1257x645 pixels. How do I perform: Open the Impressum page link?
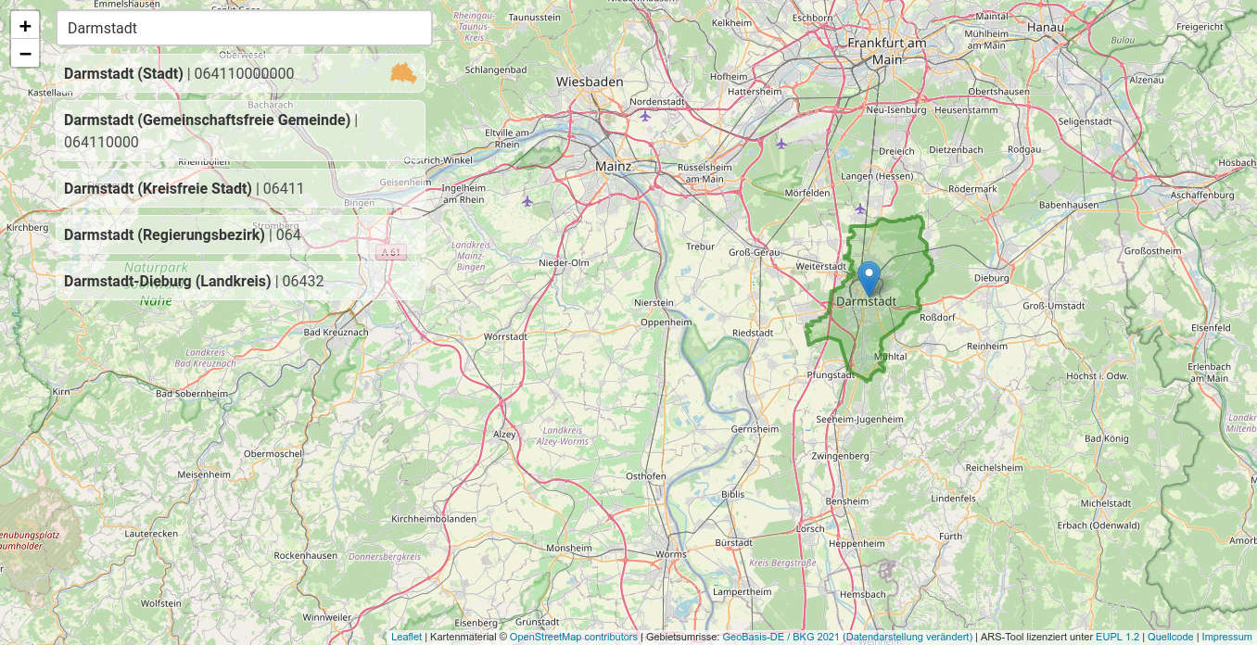(x=1225, y=637)
